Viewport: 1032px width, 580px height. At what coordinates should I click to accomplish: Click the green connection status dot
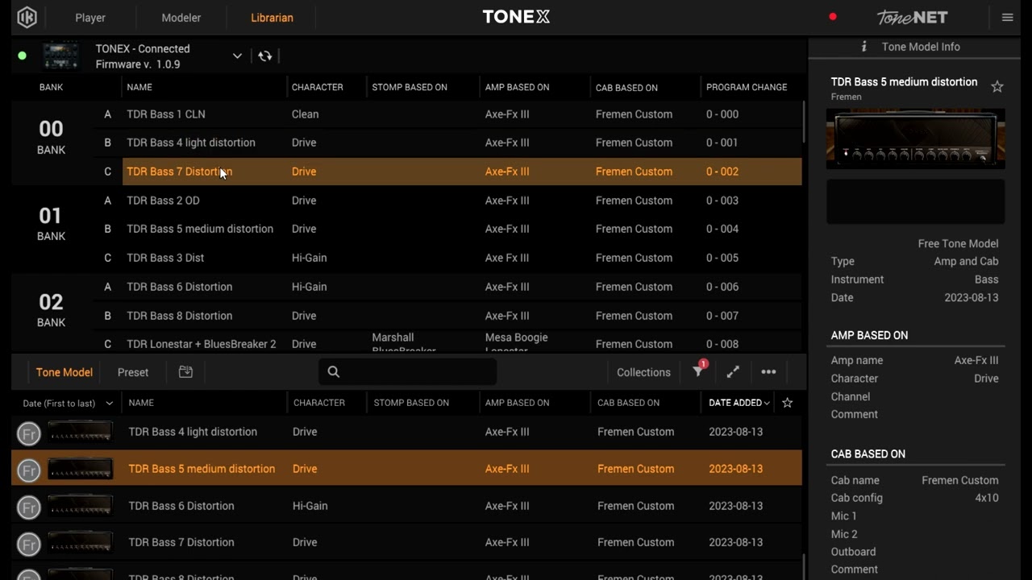23,56
